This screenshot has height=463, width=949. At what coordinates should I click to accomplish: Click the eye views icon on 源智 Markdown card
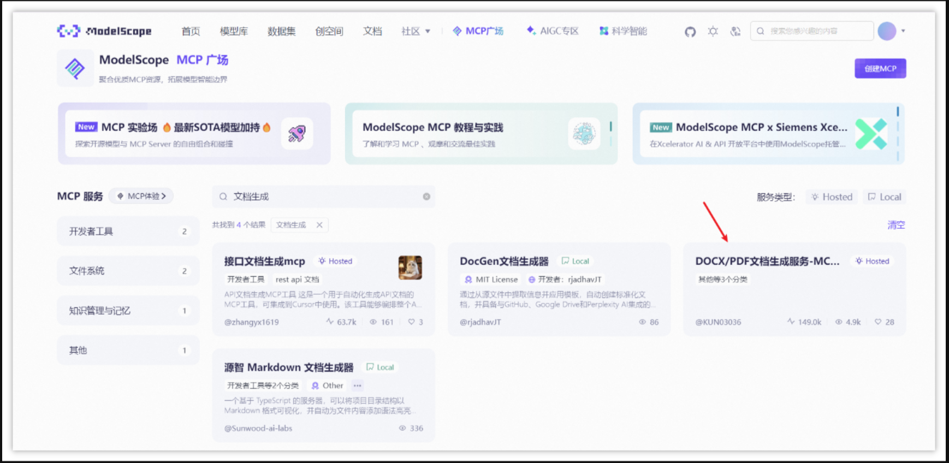pos(402,428)
